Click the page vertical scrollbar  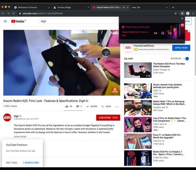click(x=195, y=46)
